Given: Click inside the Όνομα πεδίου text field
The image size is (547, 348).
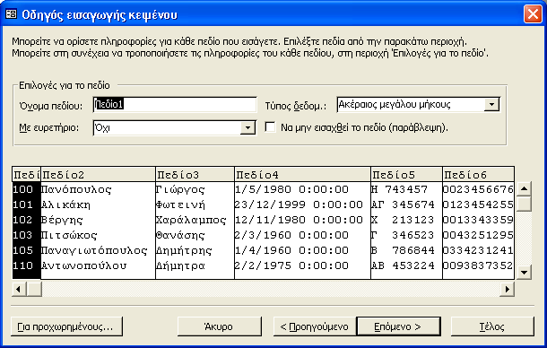Looking at the screenshot, I should click(175, 104).
